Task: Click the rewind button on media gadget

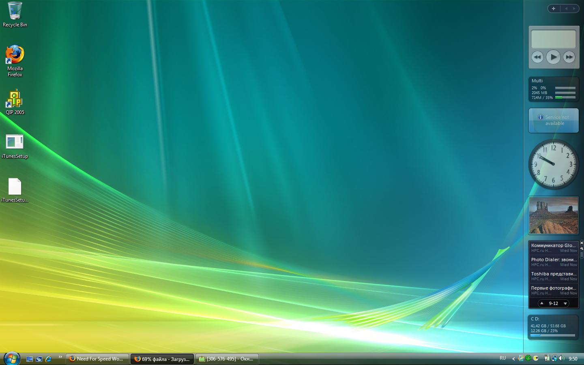Action: point(537,57)
